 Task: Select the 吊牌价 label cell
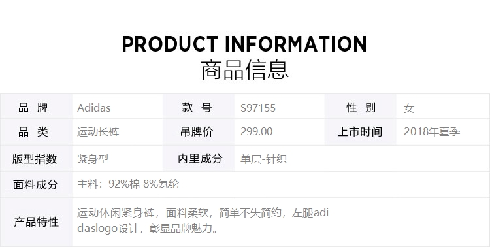(x=199, y=132)
